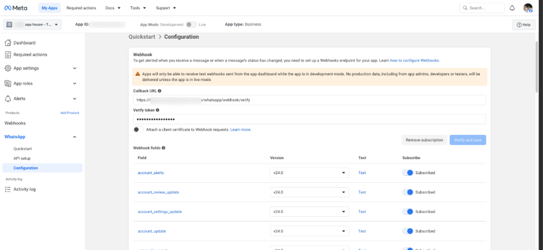
Task: Click the App settings gear icon
Action: 8,68
